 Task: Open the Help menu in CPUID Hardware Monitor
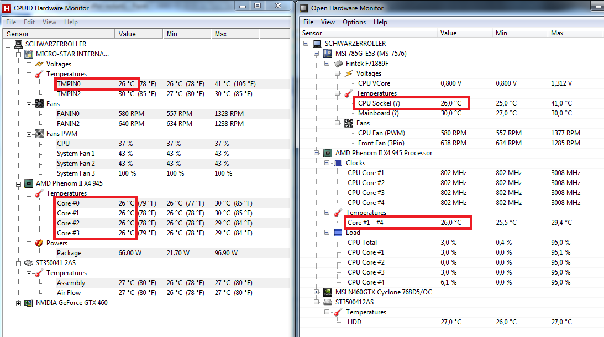[x=71, y=22]
